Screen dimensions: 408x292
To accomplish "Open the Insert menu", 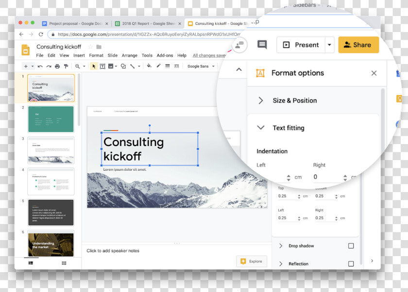I will coord(79,55).
